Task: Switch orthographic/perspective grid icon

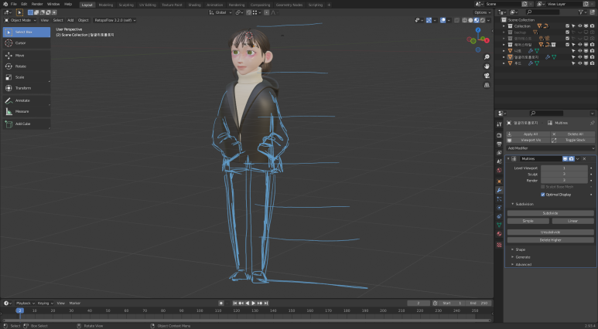Action: (487, 85)
